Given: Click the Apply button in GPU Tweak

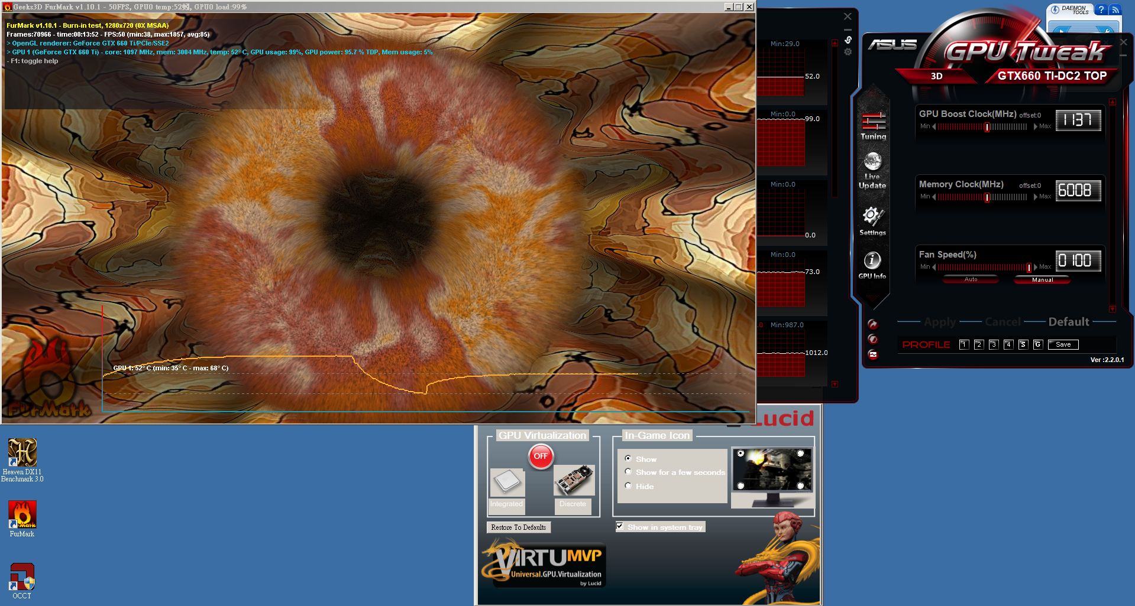Looking at the screenshot, I should pos(940,322).
